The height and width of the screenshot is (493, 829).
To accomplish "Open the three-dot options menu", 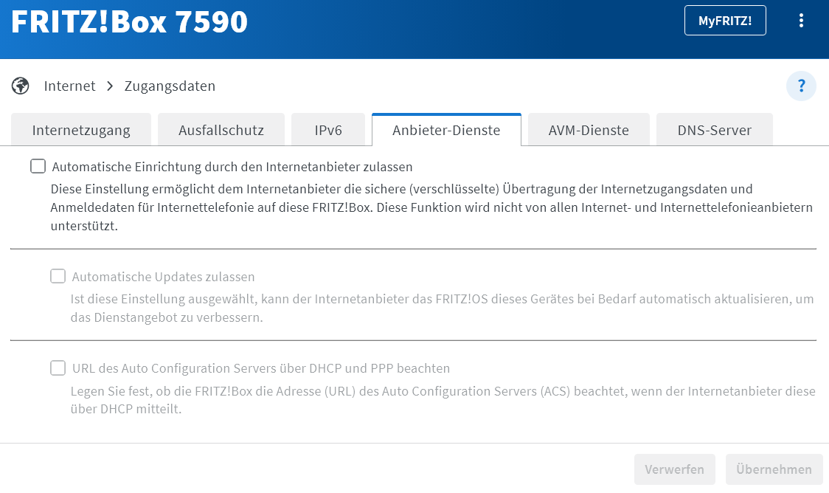I will [801, 21].
